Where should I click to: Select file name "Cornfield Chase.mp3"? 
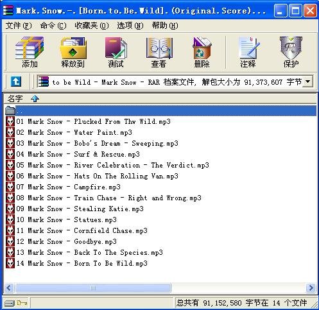click(x=110, y=230)
